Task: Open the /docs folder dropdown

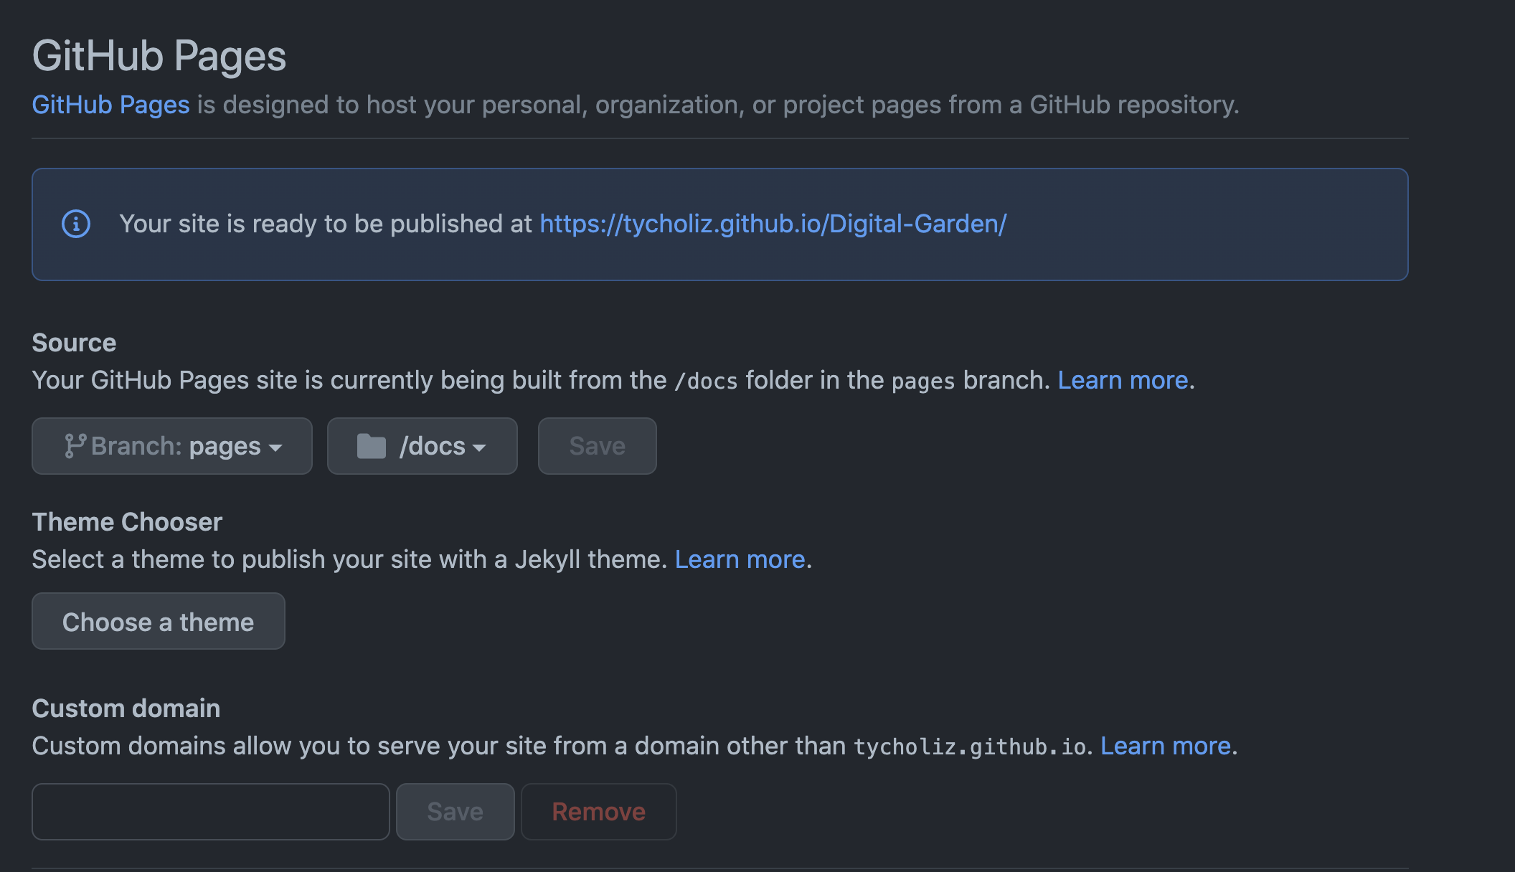Action: coord(422,445)
